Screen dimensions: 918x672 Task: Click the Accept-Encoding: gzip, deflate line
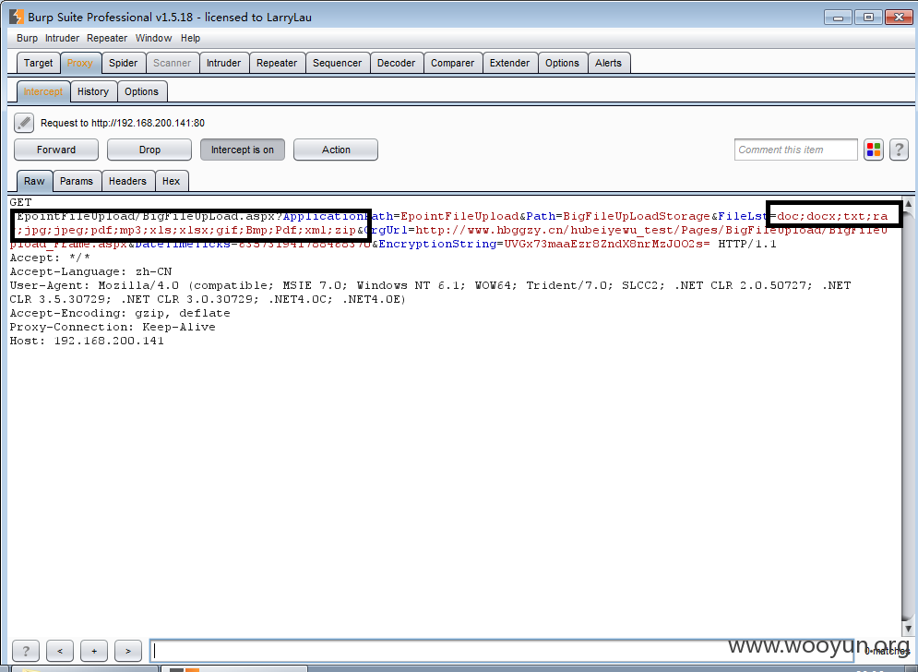pos(120,313)
